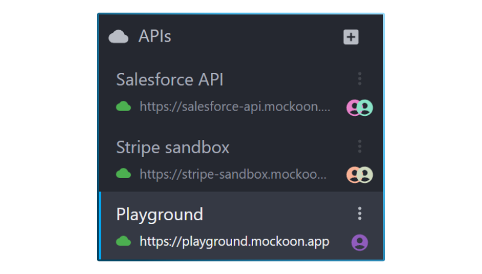Click the Playground green cloud status icon
The height and width of the screenshot is (274, 482).
pos(124,241)
